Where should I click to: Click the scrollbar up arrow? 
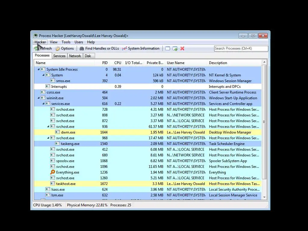[x=264, y=62]
